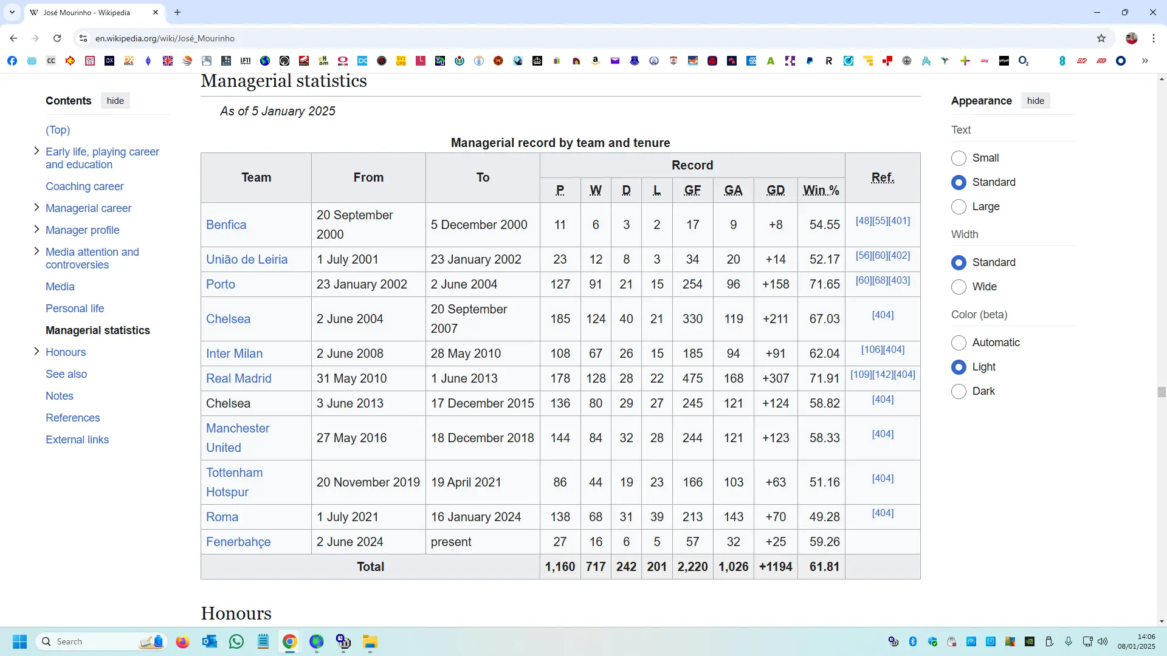Open a new tab with the plus icon
Viewport: 1167px width, 656px height.
(177, 12)
